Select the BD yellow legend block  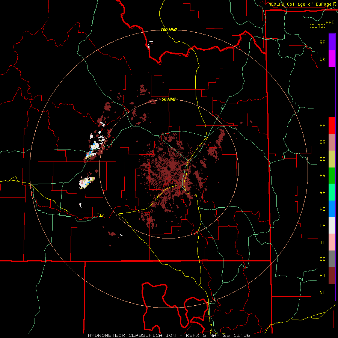tap(332, 159)
